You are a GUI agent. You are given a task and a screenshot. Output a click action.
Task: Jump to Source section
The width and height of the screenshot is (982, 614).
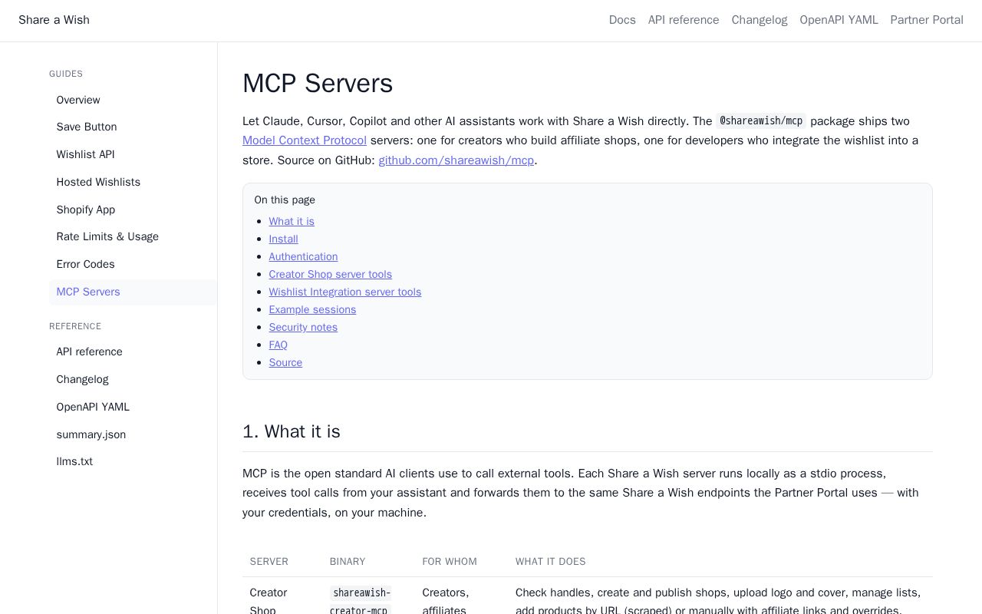pos(285,362)
